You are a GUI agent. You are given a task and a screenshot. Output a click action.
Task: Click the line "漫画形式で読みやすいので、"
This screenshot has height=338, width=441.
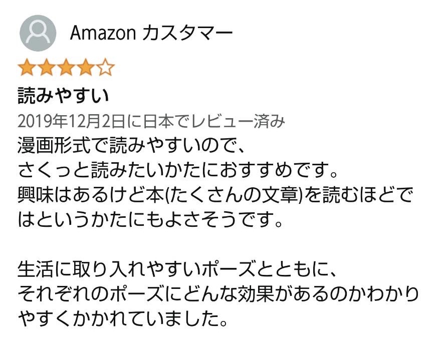(x=131, y=148)
